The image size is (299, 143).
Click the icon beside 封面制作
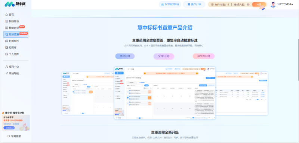(x=7, y=41)
